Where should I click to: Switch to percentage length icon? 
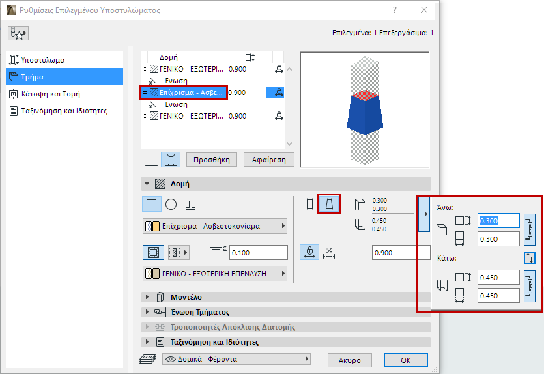(329, 252)
